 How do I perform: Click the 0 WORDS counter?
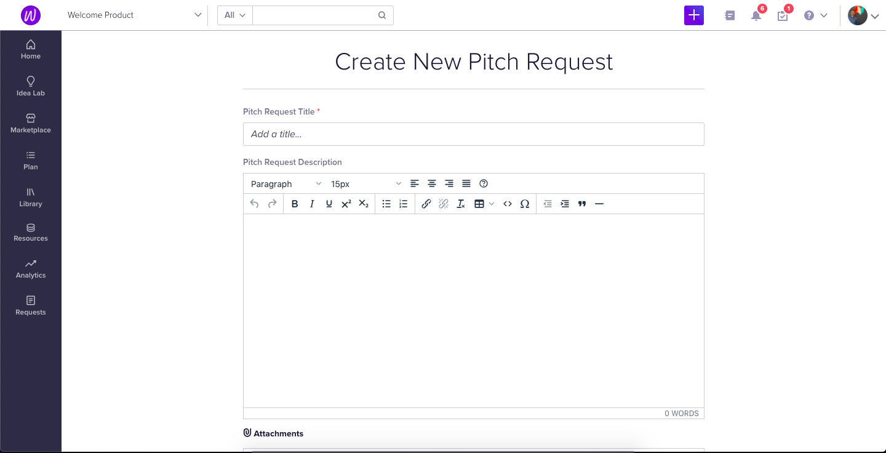(x=682, y=414)
